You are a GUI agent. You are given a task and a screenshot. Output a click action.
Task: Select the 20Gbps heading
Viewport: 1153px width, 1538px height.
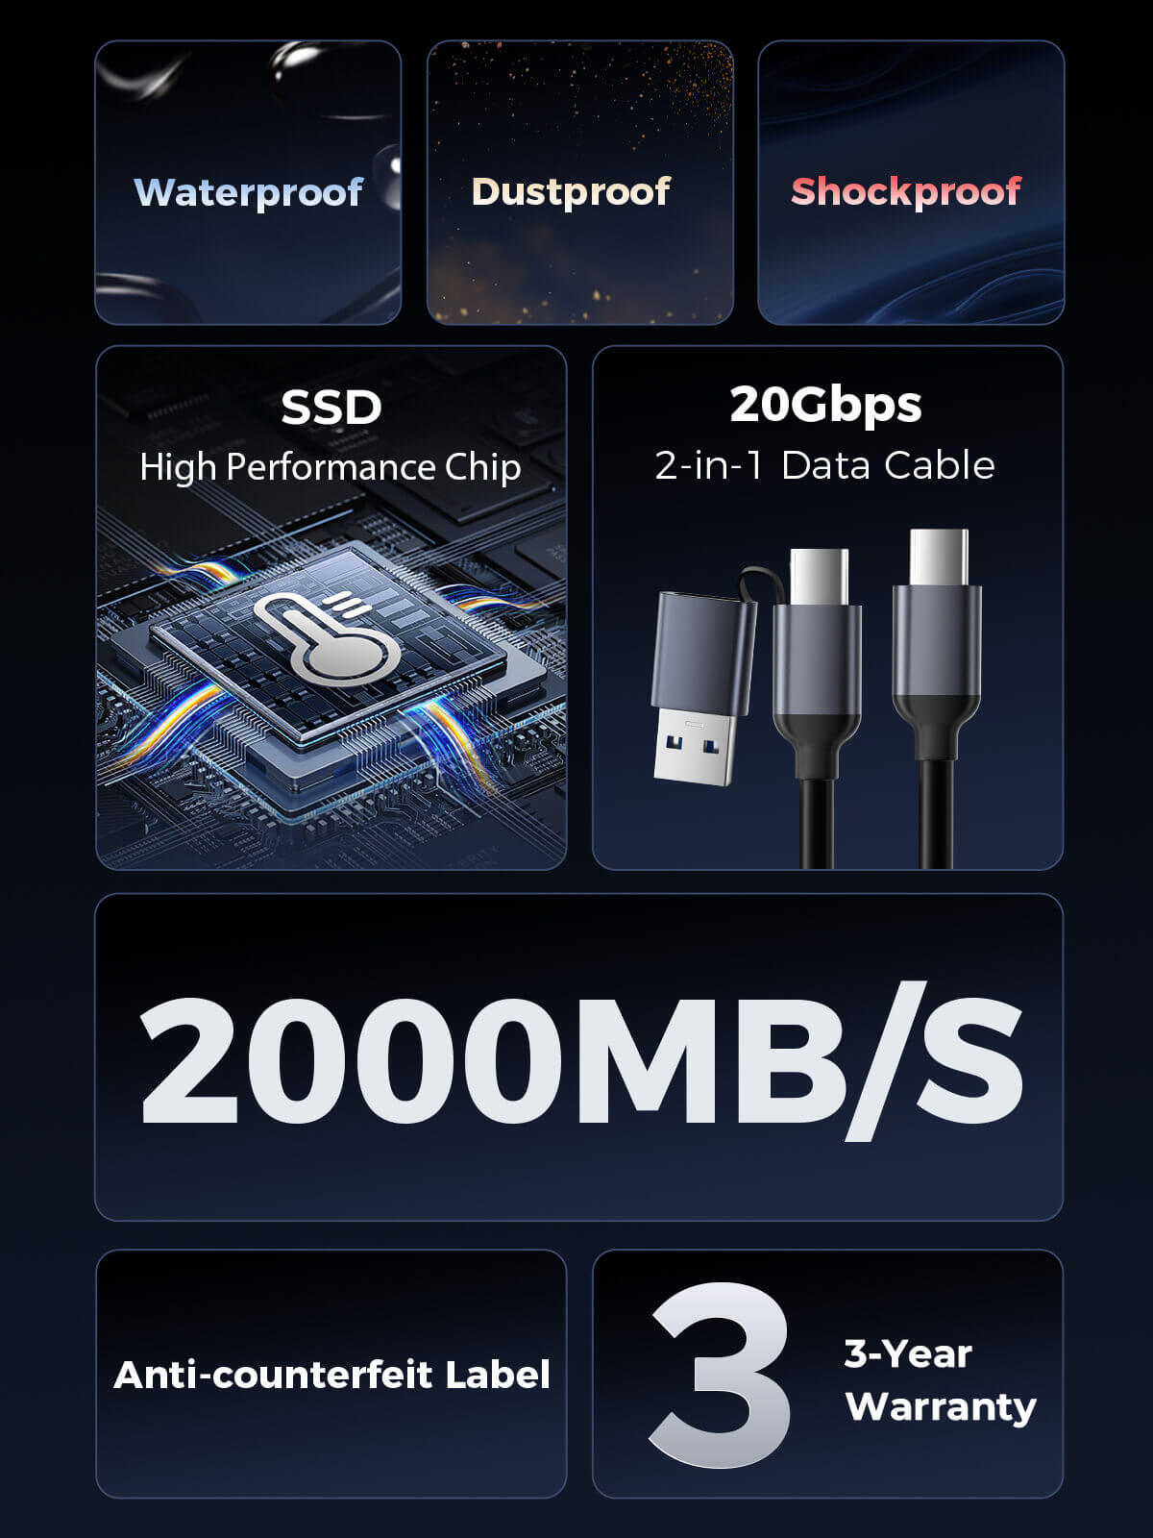826,405
